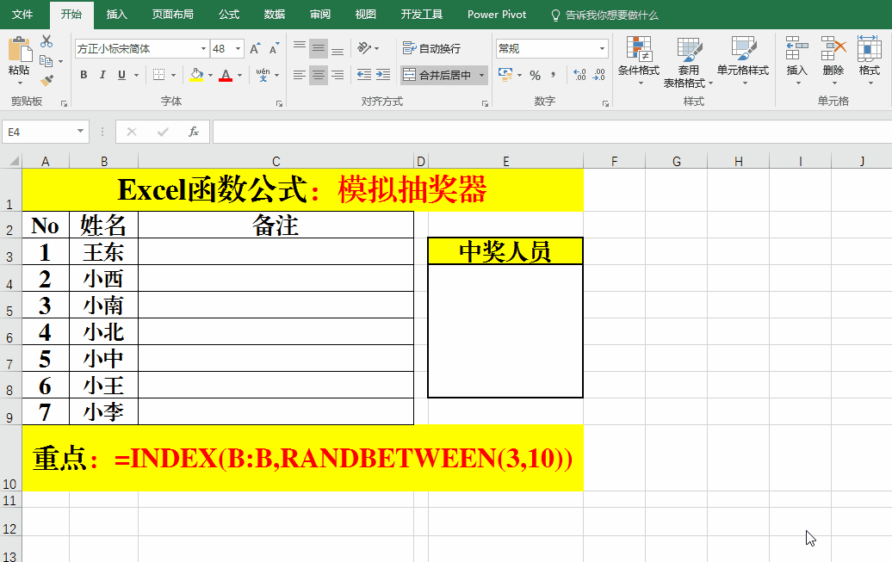
Task: Align text right
Action: pyautogui.click(x=338, y=75)
